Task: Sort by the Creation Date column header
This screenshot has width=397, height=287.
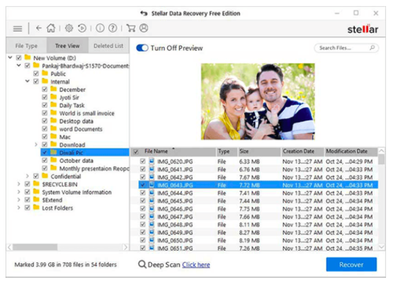Action: (x=303, y=152)
